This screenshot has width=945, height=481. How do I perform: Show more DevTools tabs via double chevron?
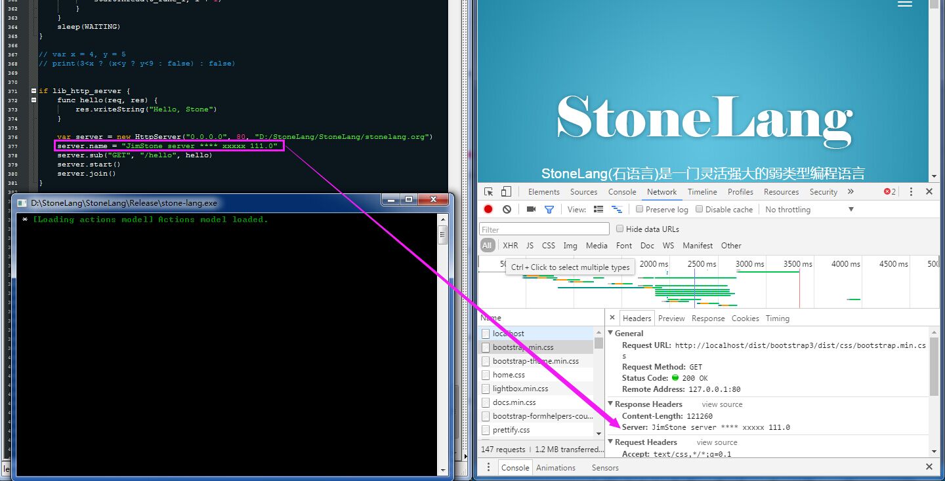pos(850,192)
